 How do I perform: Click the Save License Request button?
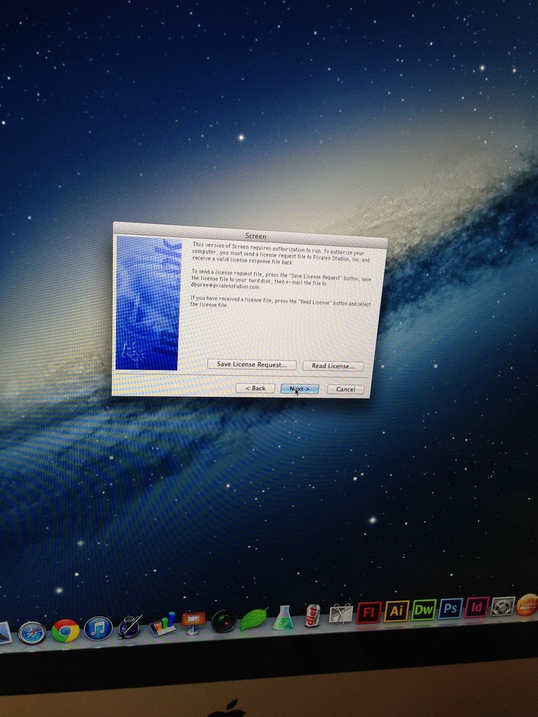coord(252,364)
